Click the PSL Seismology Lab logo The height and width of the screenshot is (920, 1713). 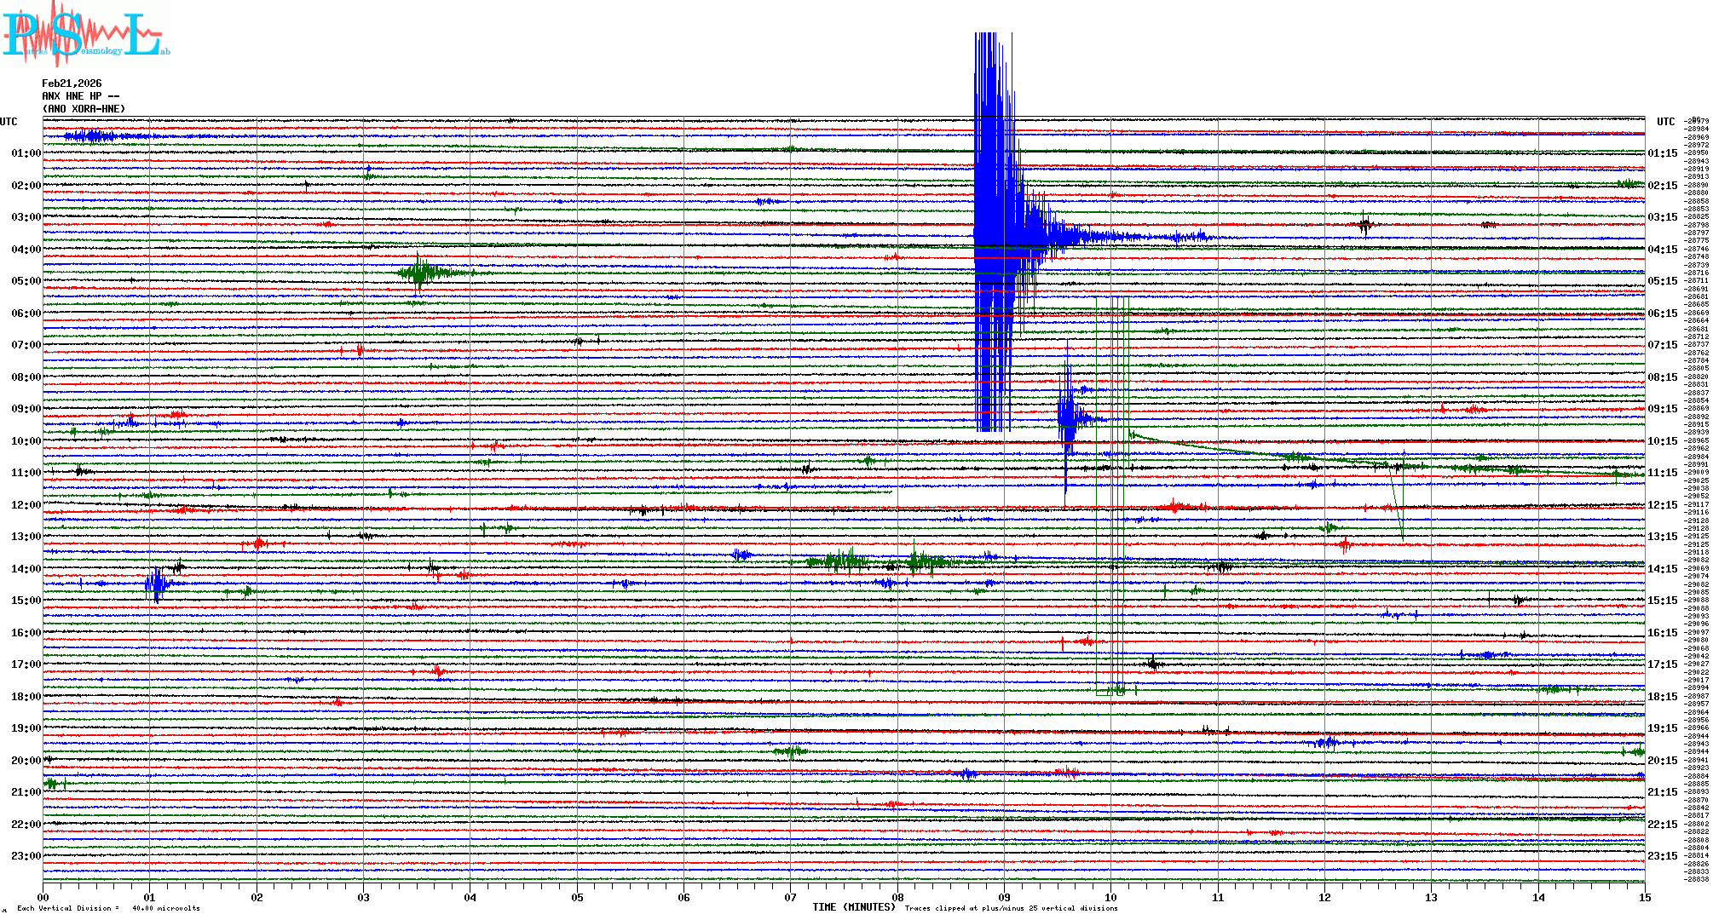tap(85, 34)
